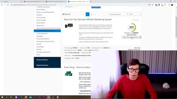Open the Sales page link
177x99 pixels.
coord(137,48)
